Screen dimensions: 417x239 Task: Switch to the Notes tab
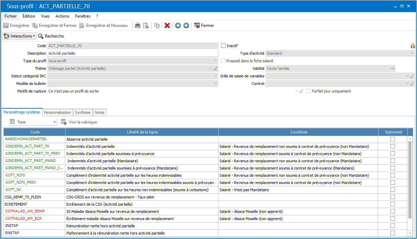pyautogui.click(x=99, y=112)
